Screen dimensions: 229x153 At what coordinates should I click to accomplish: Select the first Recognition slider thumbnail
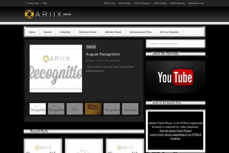tap(38, 109)
